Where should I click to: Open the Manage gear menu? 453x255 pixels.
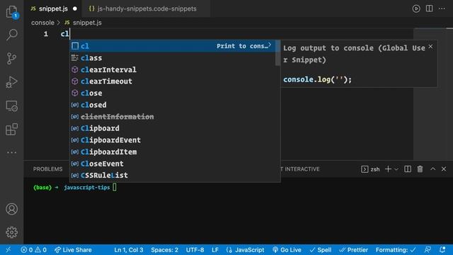(12, 232)
